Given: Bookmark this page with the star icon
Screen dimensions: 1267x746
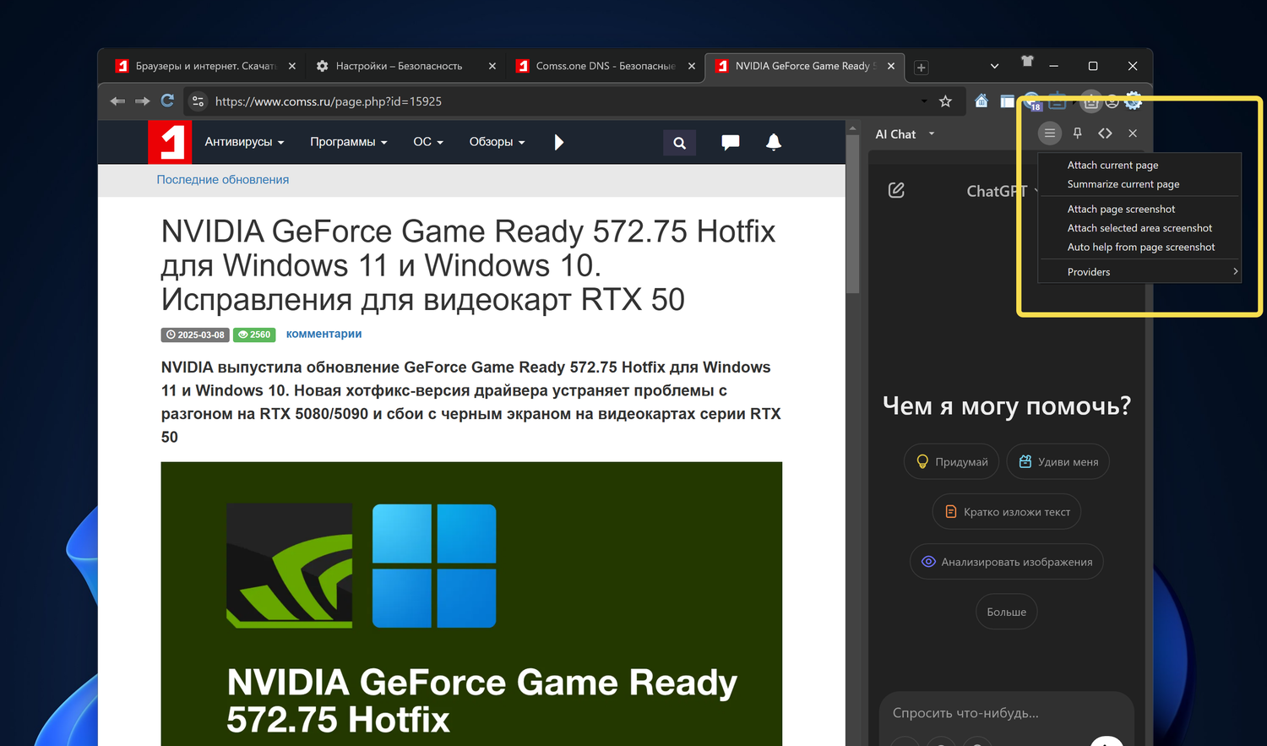Looking at the screenshot, I should pos(945,101).
